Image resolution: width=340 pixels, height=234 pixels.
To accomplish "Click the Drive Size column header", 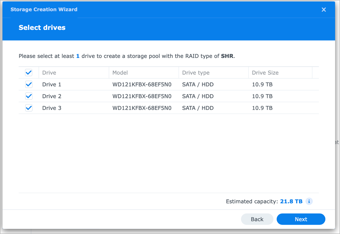I will tap(265, 73).
